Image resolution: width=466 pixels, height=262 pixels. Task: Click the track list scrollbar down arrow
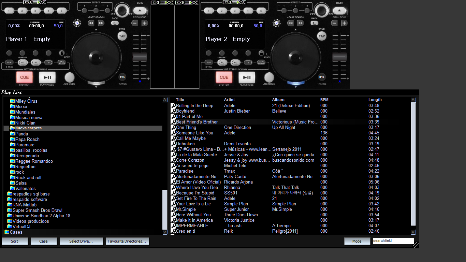(413, 232)
